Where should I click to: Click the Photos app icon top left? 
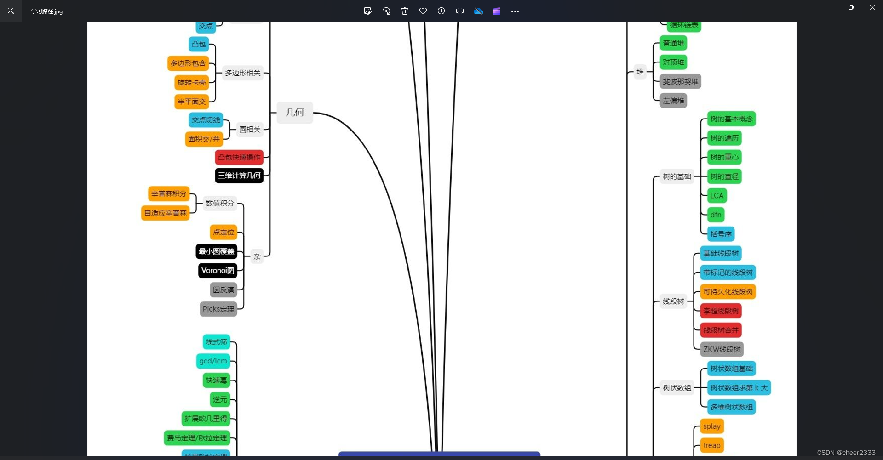pos(11,11)
